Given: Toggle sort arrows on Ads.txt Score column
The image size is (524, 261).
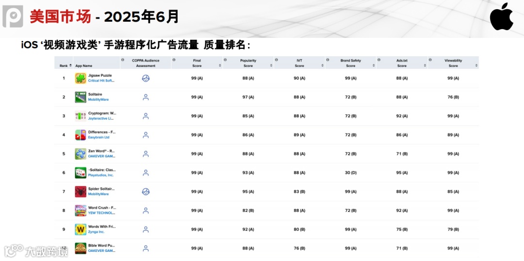Looking at the screenshot, I should [425, 66].
